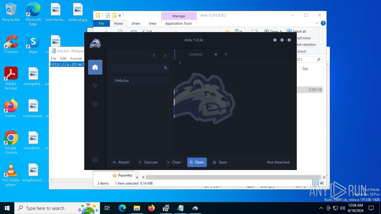Click the middle Artic window control dot
The width and height of the screenshot is (381, 214).
coord(282,40)
